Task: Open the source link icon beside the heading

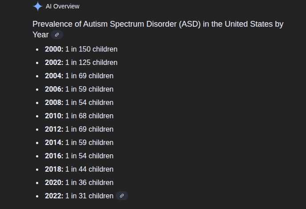Action: pyautogui.click(x=56, y=35)
